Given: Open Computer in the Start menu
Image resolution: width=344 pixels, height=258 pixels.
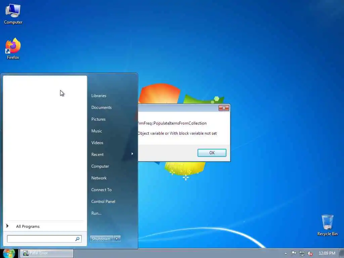Looking at the screenshot, I should pos(100,166).
